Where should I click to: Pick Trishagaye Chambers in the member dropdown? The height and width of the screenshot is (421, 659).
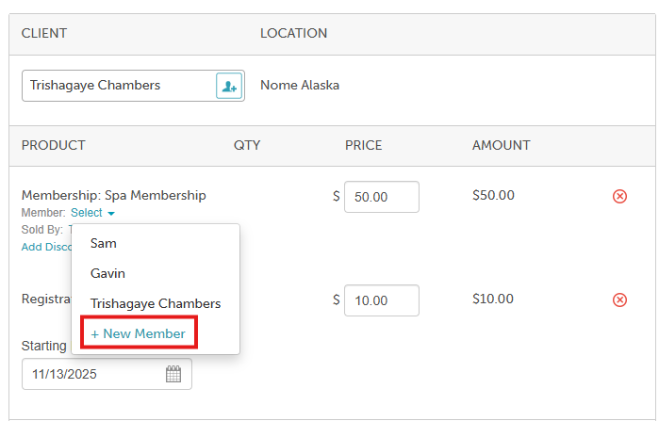(156, 303)
